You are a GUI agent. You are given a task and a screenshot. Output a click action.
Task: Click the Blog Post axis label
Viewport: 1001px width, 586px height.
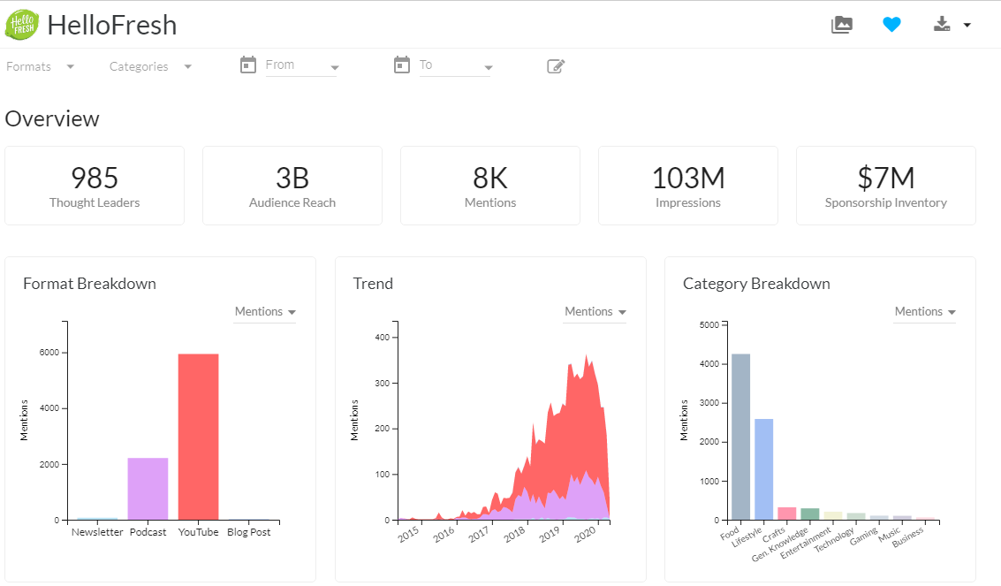pos(249,532)
